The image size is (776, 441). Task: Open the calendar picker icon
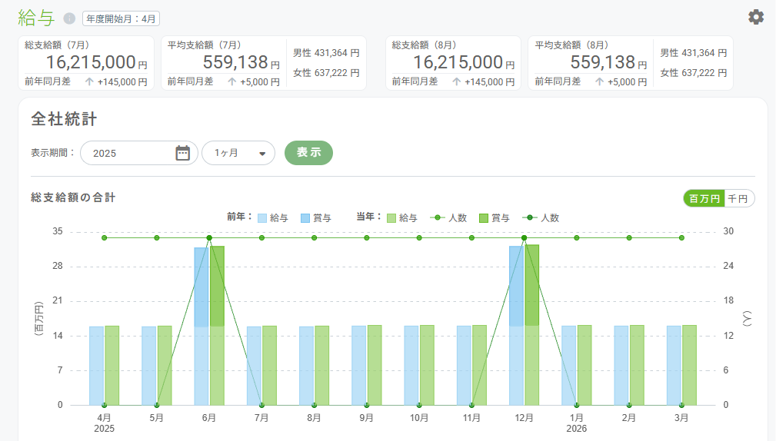point(182,153)
